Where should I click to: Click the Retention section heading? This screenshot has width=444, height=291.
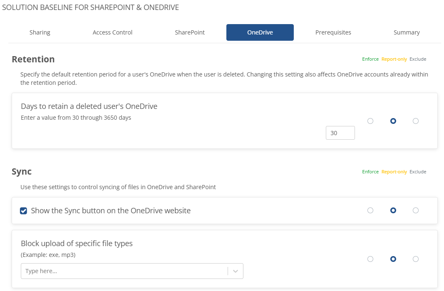[x=33, y=59]
